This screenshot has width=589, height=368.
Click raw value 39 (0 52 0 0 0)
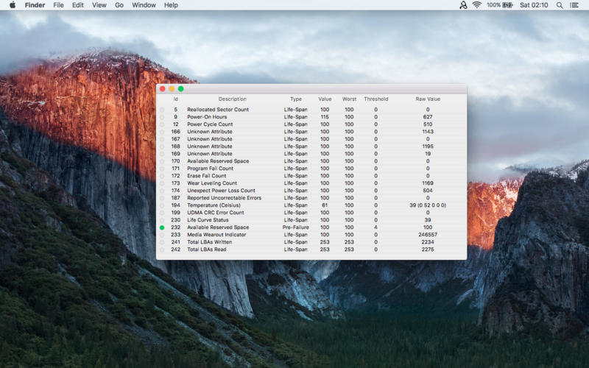[x=428, y=205]
